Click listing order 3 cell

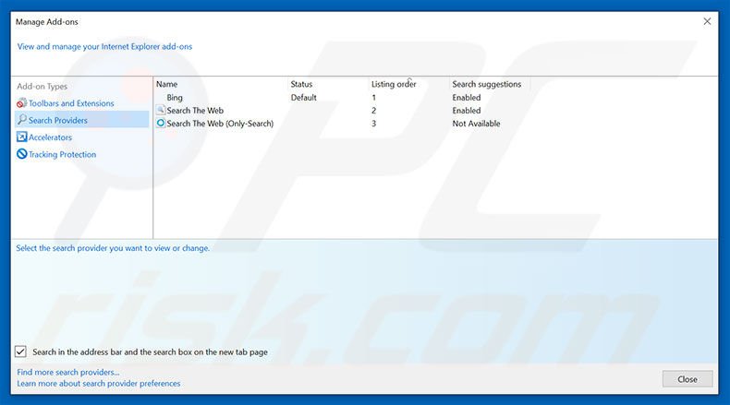[373, 124]
